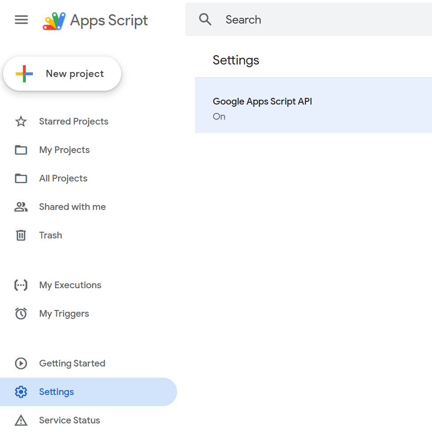Click the folder icon next to My Projects

tap(21, 150)
